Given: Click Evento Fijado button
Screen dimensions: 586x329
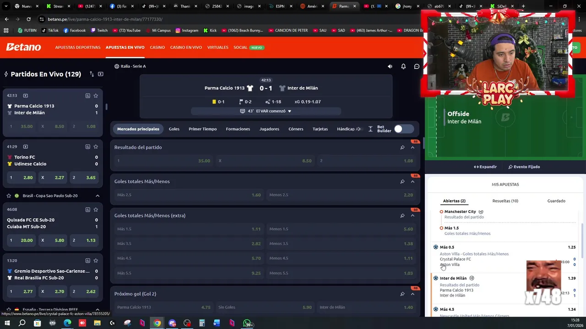Looking at the screenshot, I should (x=524, y=167).
